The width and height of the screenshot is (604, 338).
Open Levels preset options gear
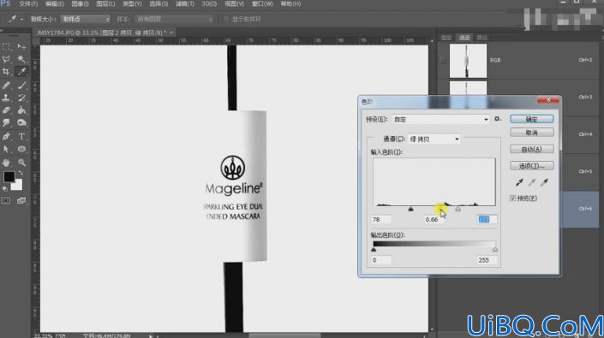click(x=498, y=119)
